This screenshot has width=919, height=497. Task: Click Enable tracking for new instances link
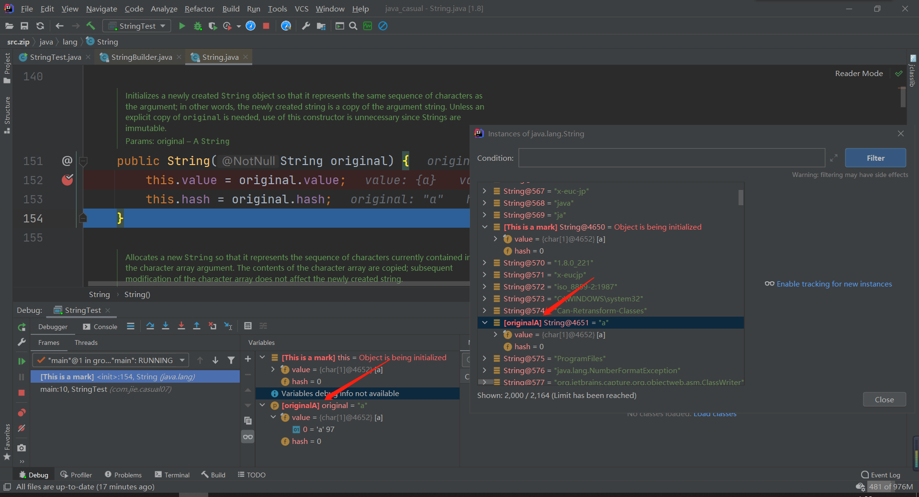[x=834, y=284]
